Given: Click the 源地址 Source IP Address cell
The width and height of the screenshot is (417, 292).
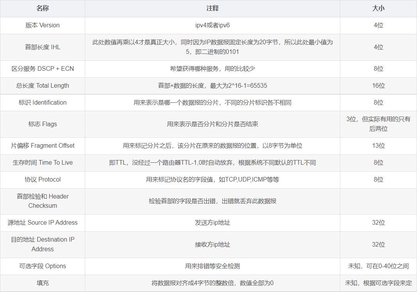Looking at the screenshot, I should (42, 223).
